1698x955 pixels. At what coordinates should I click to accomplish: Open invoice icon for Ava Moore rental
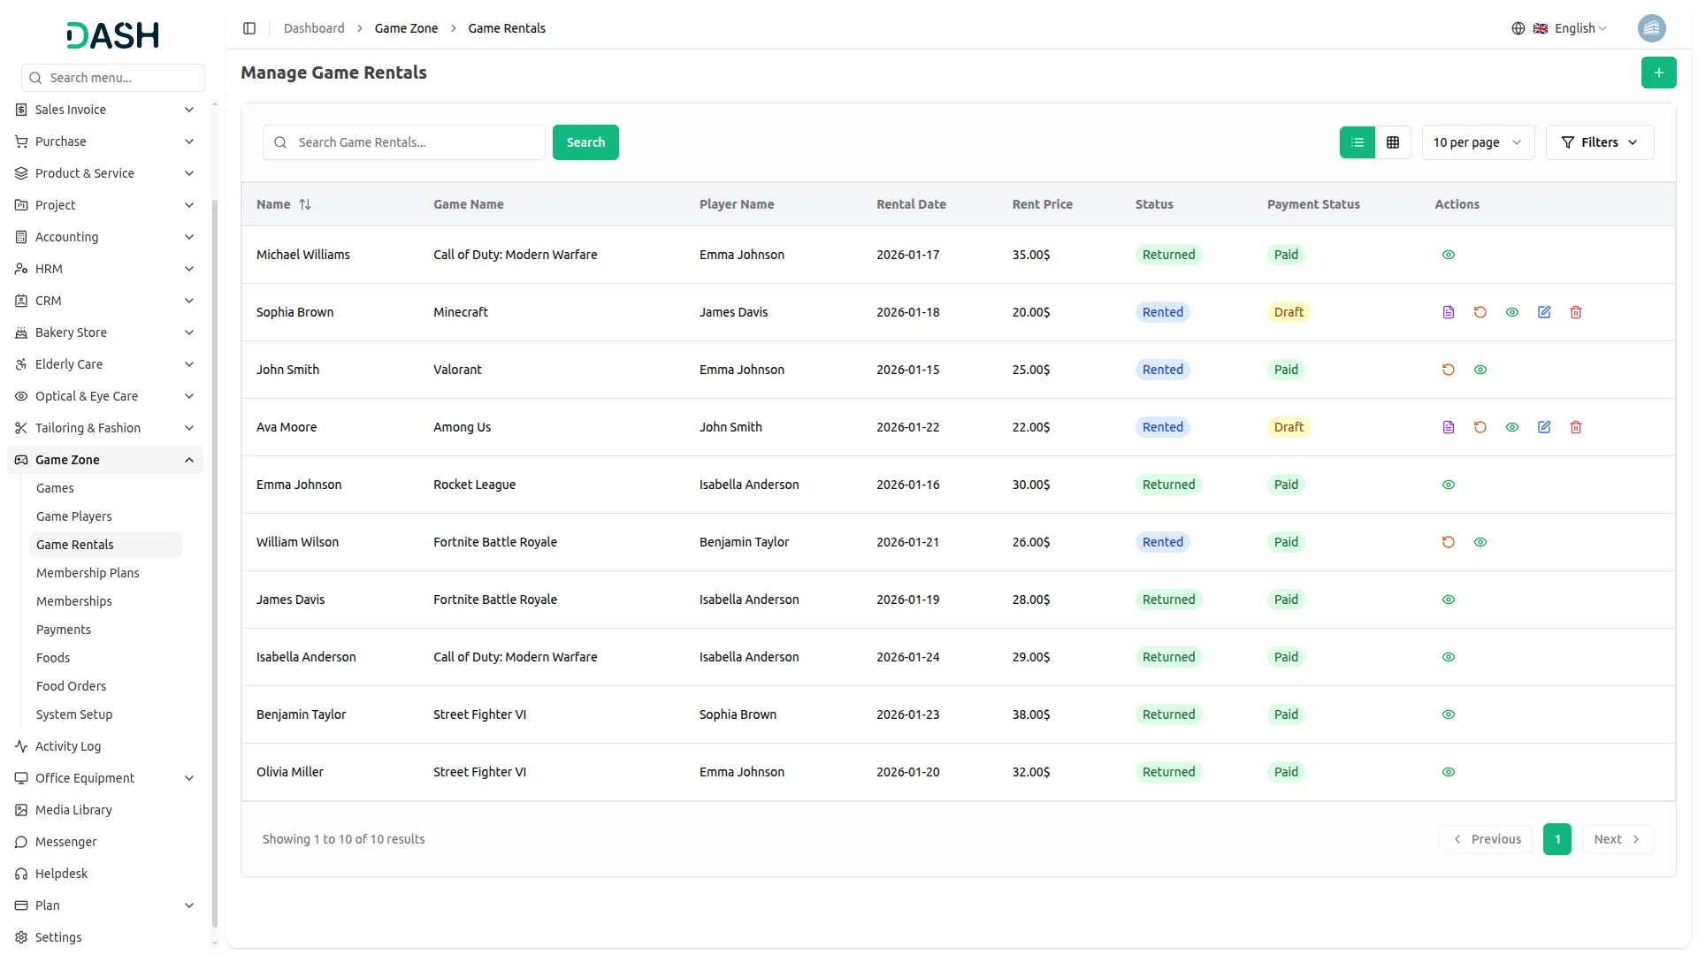click(x=1449, y=427)
